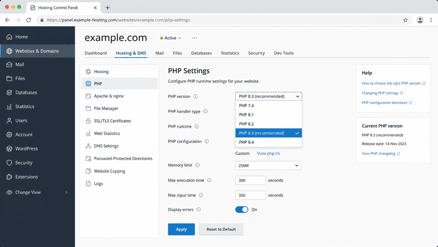Click info icon next to PHP runtime
The image size is (438, 247).
click(x=196, y=126)
